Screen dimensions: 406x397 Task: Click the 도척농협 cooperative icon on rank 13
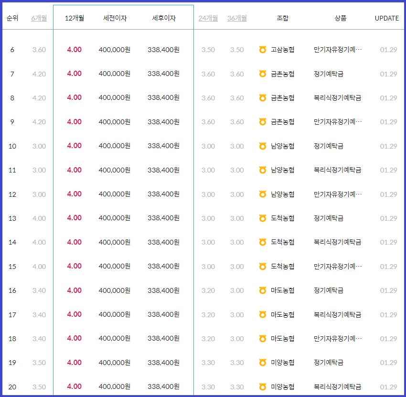(x=261, y=218)
